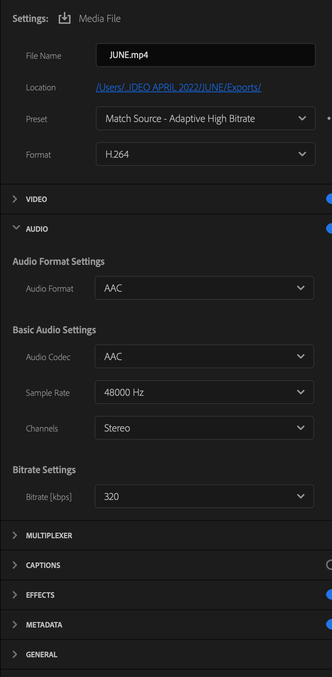Click the Media File export icon

64,18
